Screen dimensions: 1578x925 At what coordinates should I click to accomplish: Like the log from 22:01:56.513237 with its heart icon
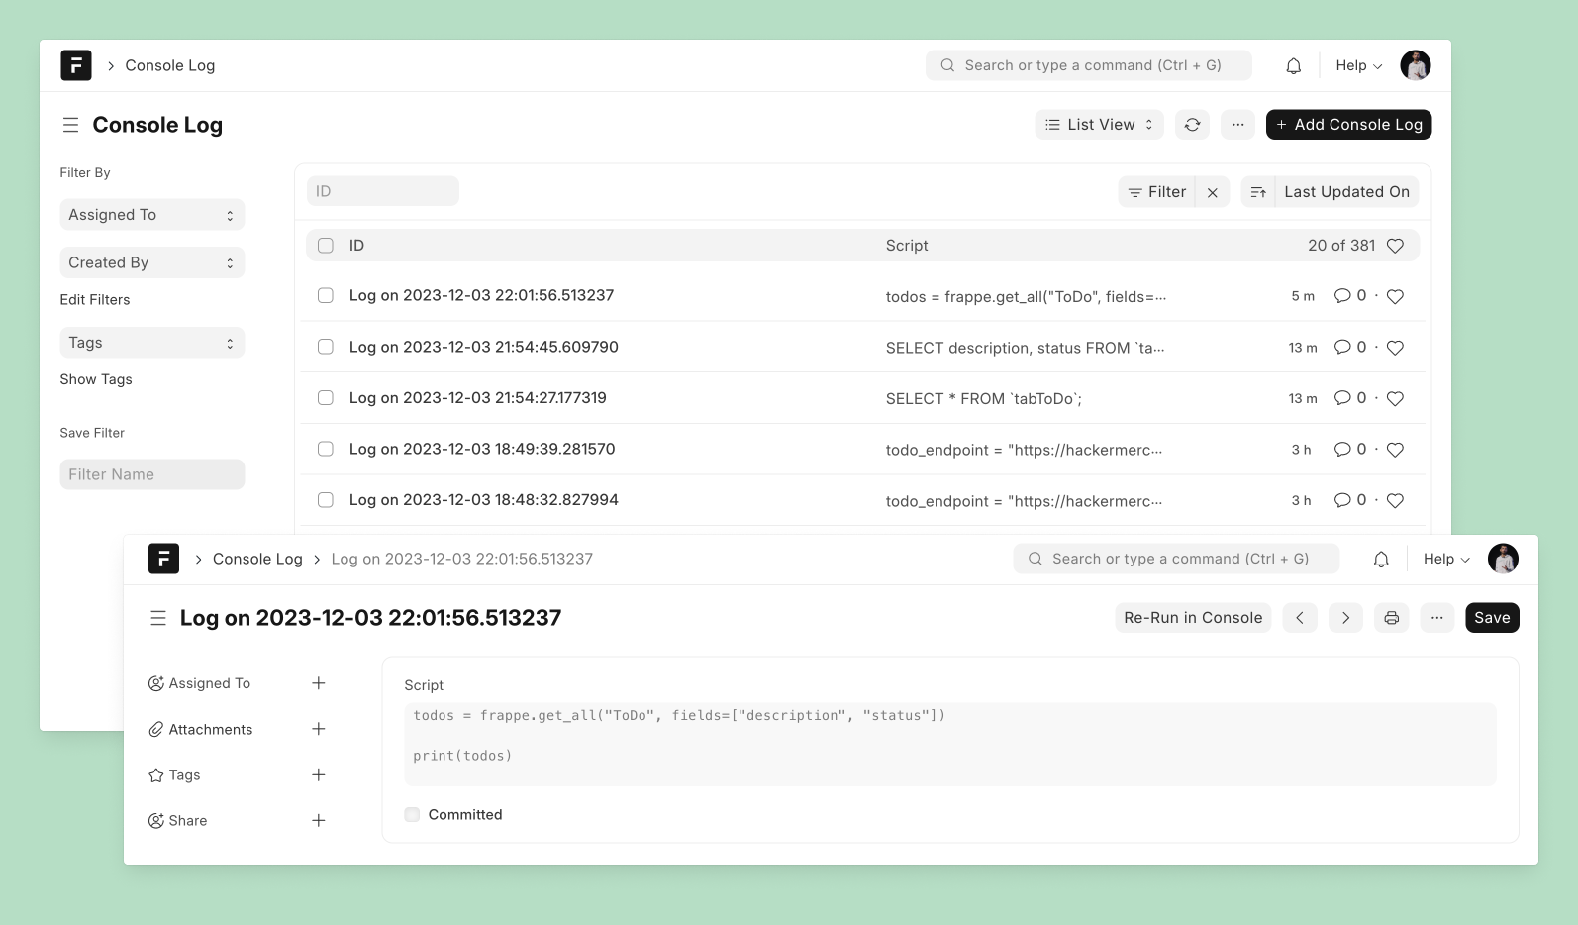tap(1395, 296)
